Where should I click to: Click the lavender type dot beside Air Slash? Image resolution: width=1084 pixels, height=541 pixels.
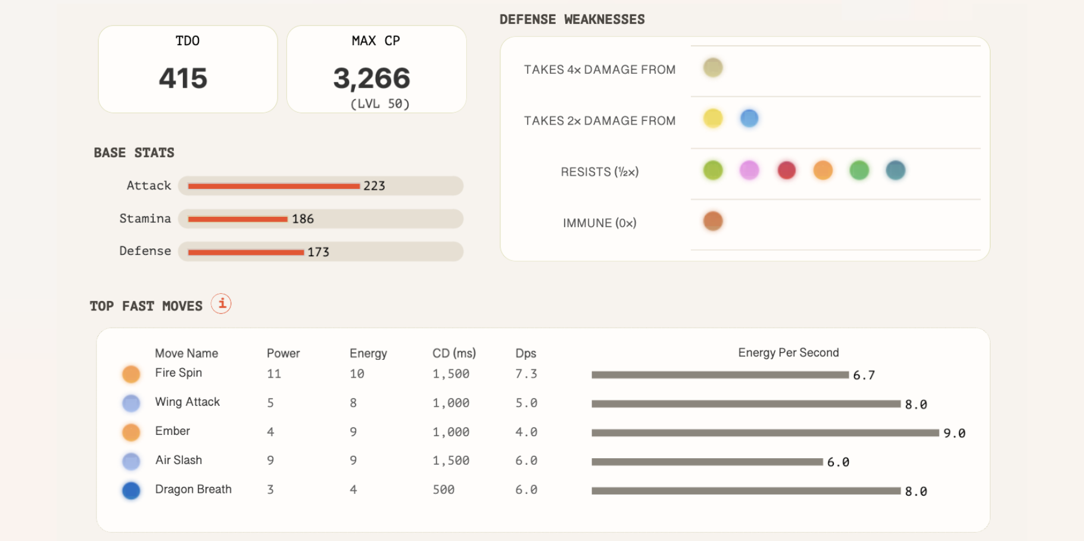click(x=131, y=461)
